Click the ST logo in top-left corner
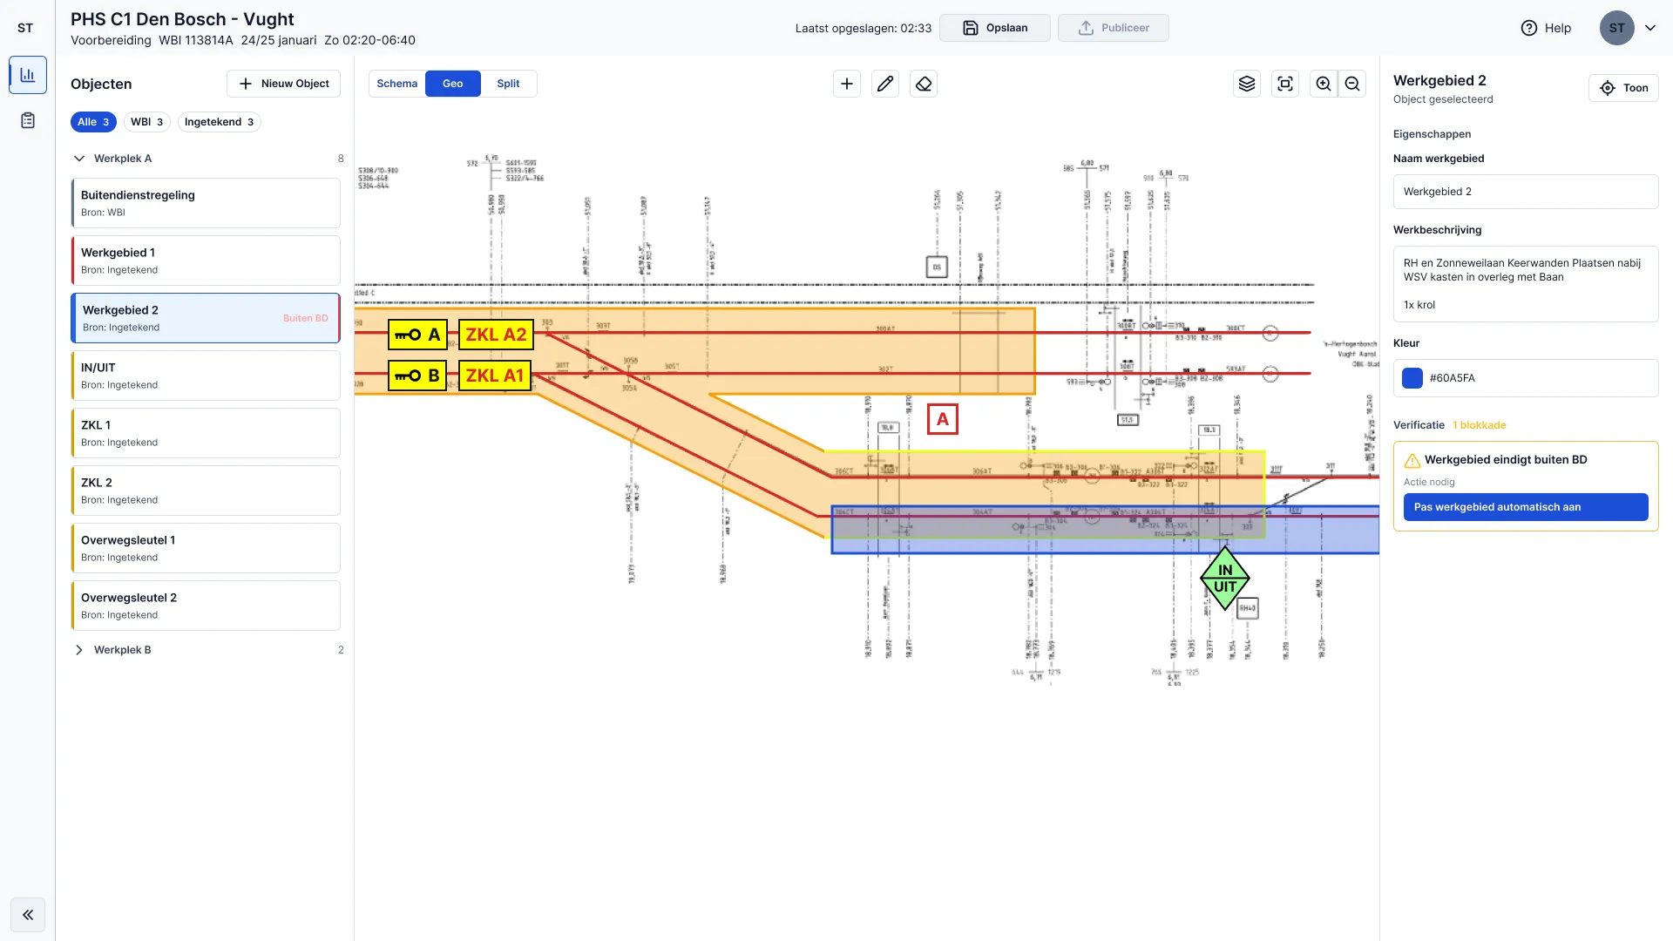The height and width of the screenshot is (941, 1673). 25,28
